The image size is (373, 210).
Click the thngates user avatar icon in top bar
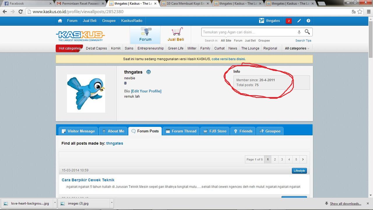(261, 21)
